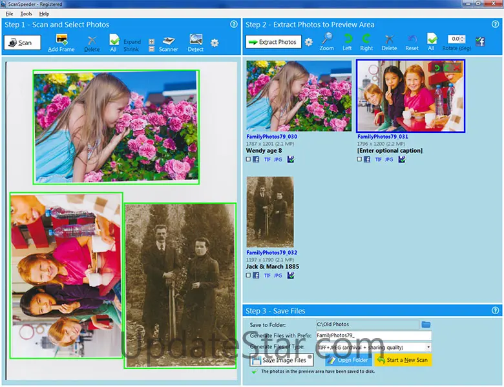The width and height of the screenshot is (504, 387).
Task: Tick the checkbox under FamilyPhotos79_032
Action: 249,275
